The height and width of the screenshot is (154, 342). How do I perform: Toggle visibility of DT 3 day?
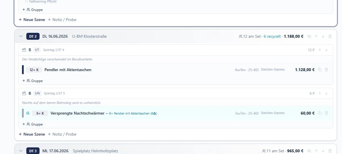(x=309, y=151)
